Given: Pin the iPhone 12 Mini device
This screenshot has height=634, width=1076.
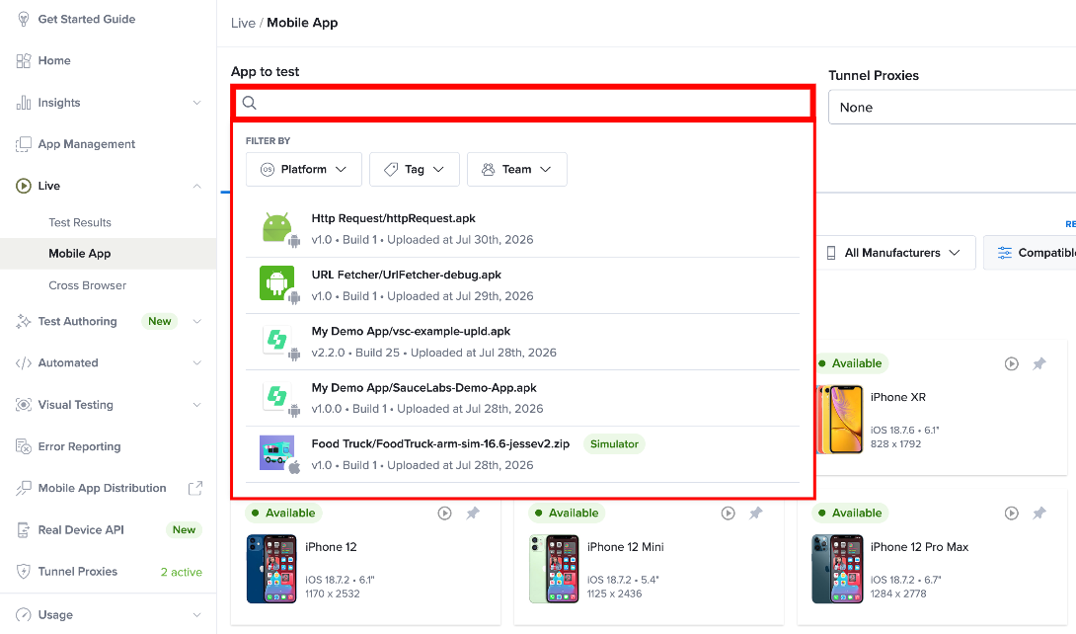Looking at the screenshot, I should pyautogui.click(x=755, y=514).
